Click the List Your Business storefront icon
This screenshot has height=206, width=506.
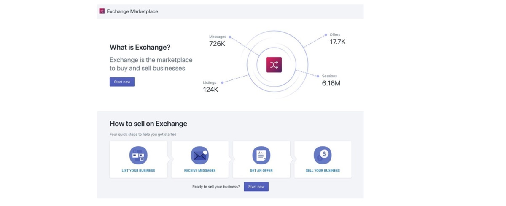click(x=138, y=155)
